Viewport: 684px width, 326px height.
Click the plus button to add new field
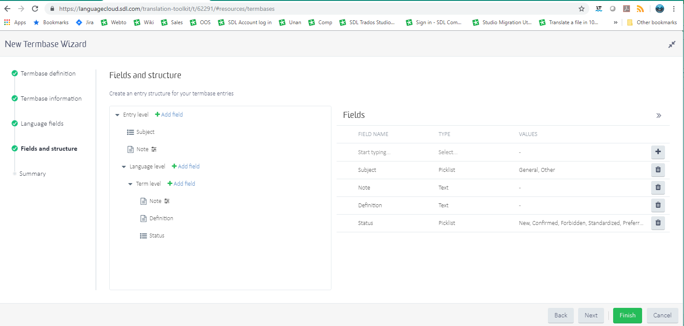(x=658, y=152)
